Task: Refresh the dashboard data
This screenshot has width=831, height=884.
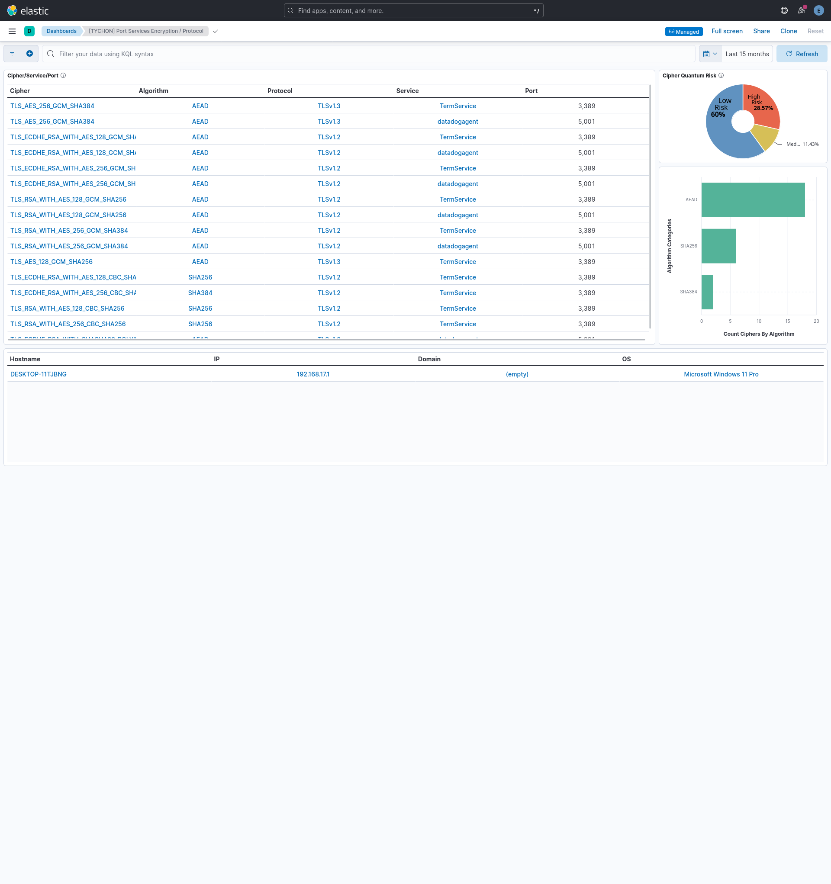Action: click(x=802, y=54)
